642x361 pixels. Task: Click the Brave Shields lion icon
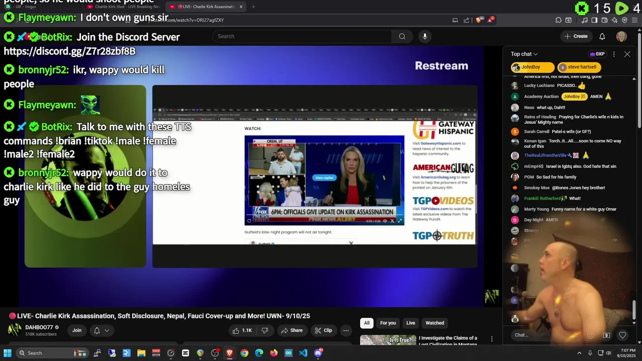click(x=479, y=20)
